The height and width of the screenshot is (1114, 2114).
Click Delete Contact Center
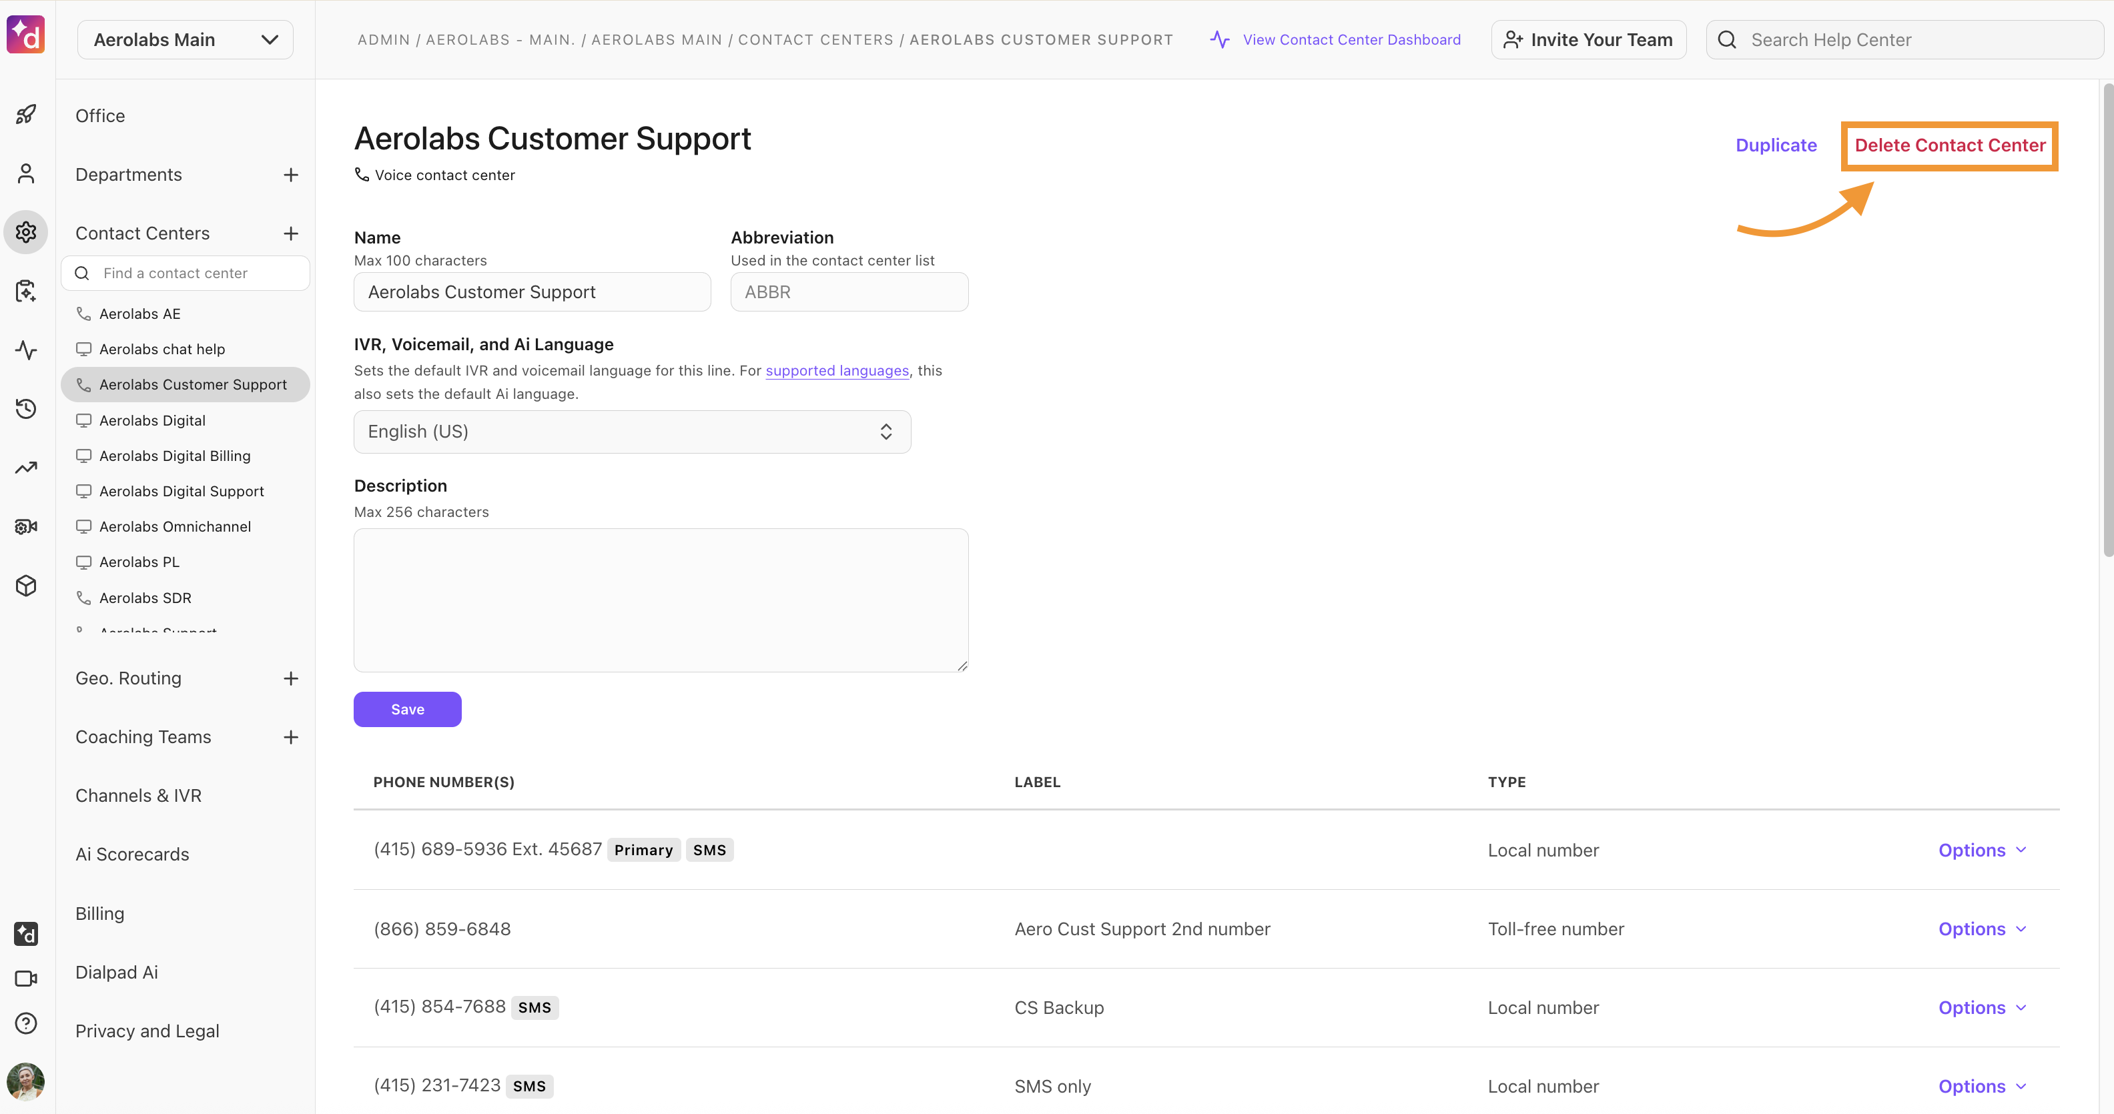pos(1950,145)
